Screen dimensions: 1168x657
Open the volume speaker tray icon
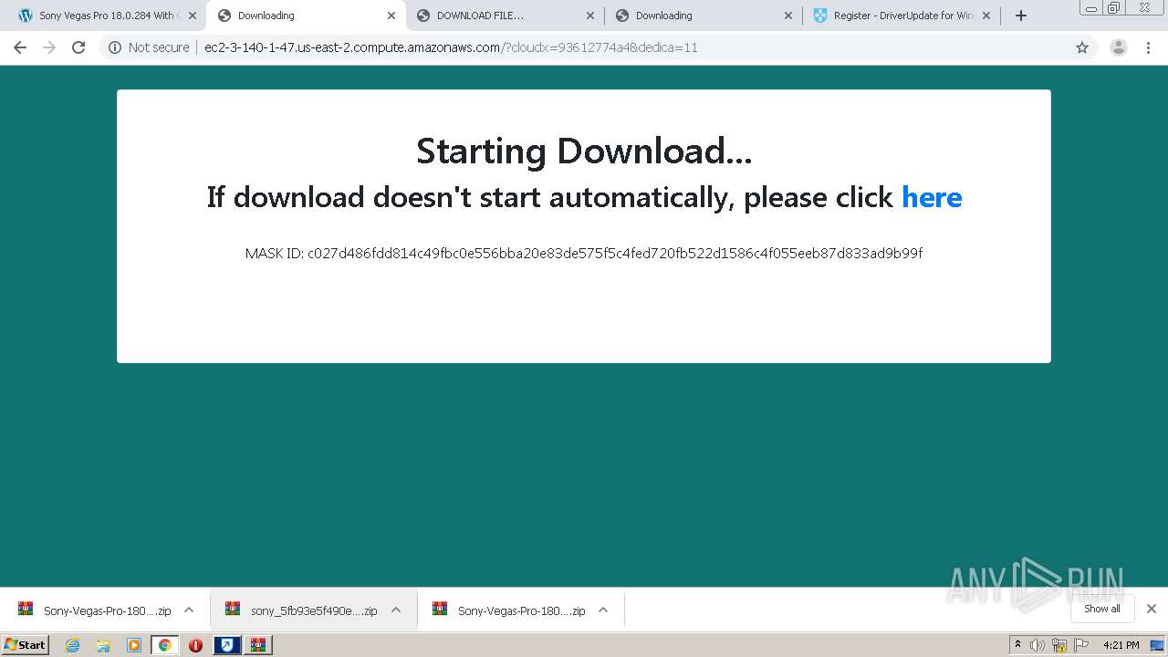pyautogui.click(x=1038, y=645)
